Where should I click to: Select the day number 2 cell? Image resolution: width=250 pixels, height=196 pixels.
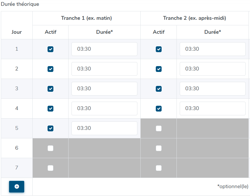[17, 69]
